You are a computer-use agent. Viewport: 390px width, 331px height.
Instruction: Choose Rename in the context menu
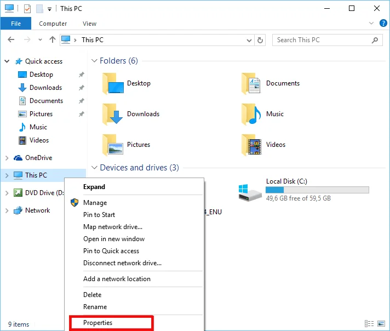(x=135, y=307)
